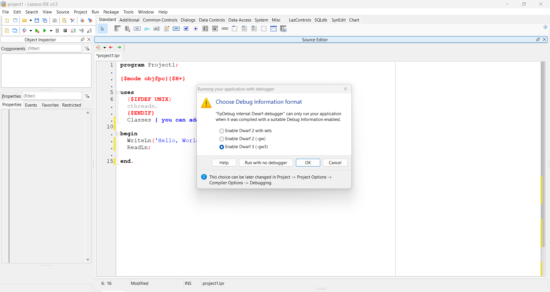Select the TMainMenu component icon
Screen dimensions: 550x292
point(117,29)
